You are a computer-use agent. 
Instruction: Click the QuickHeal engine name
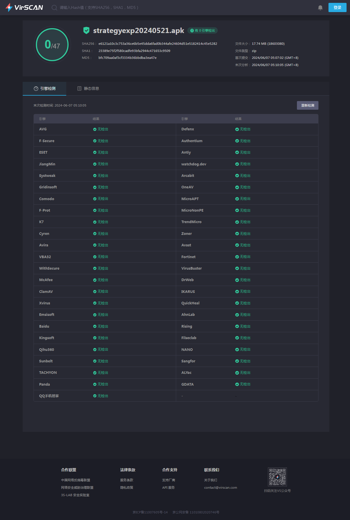click(x=190, y=303)
